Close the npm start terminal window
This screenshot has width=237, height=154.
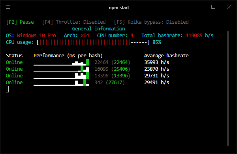coord(229,7)
